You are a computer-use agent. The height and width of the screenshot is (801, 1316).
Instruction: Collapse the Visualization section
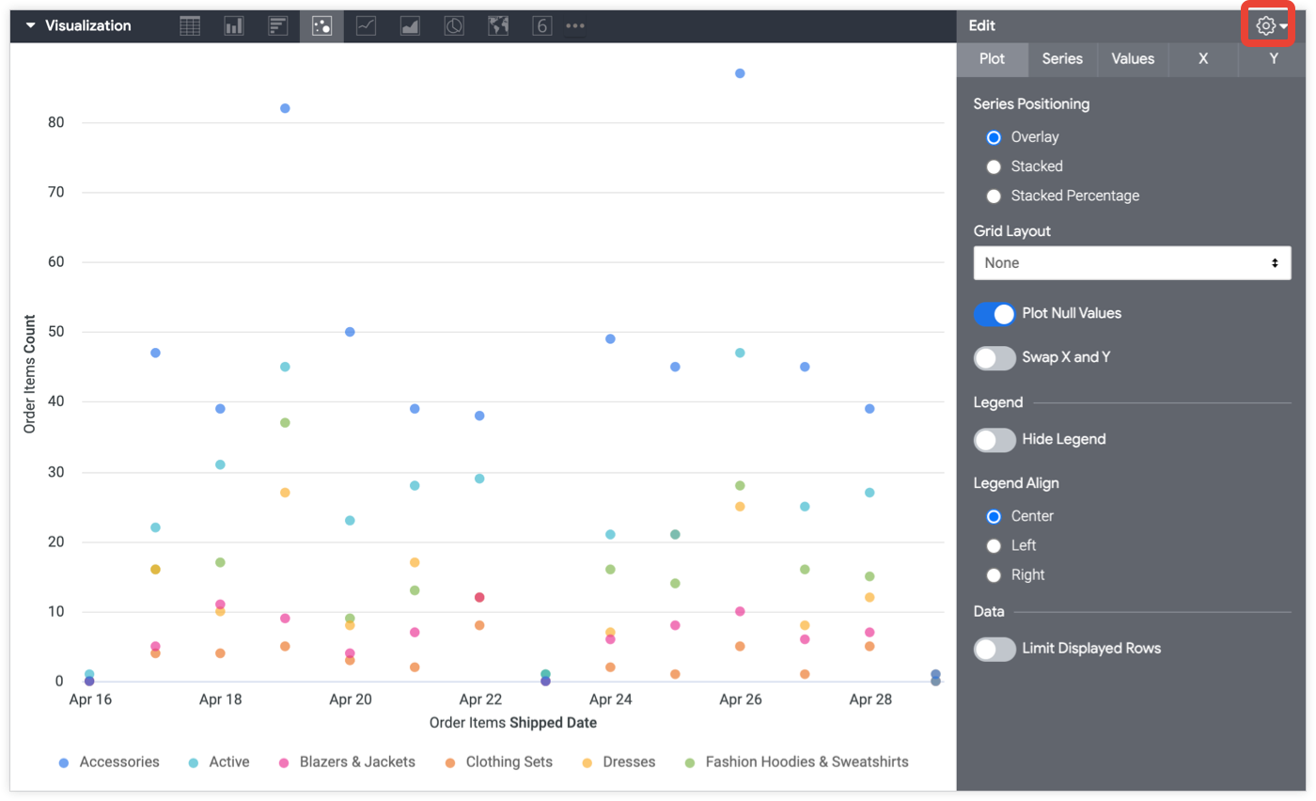click(30, 26)
